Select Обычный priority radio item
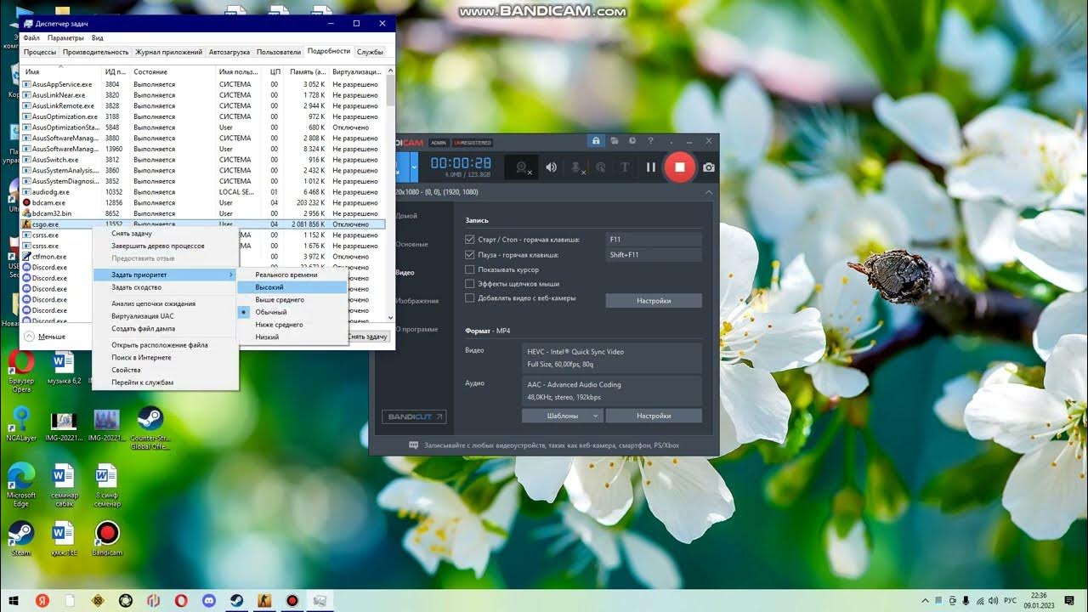 tap(292, 312)
